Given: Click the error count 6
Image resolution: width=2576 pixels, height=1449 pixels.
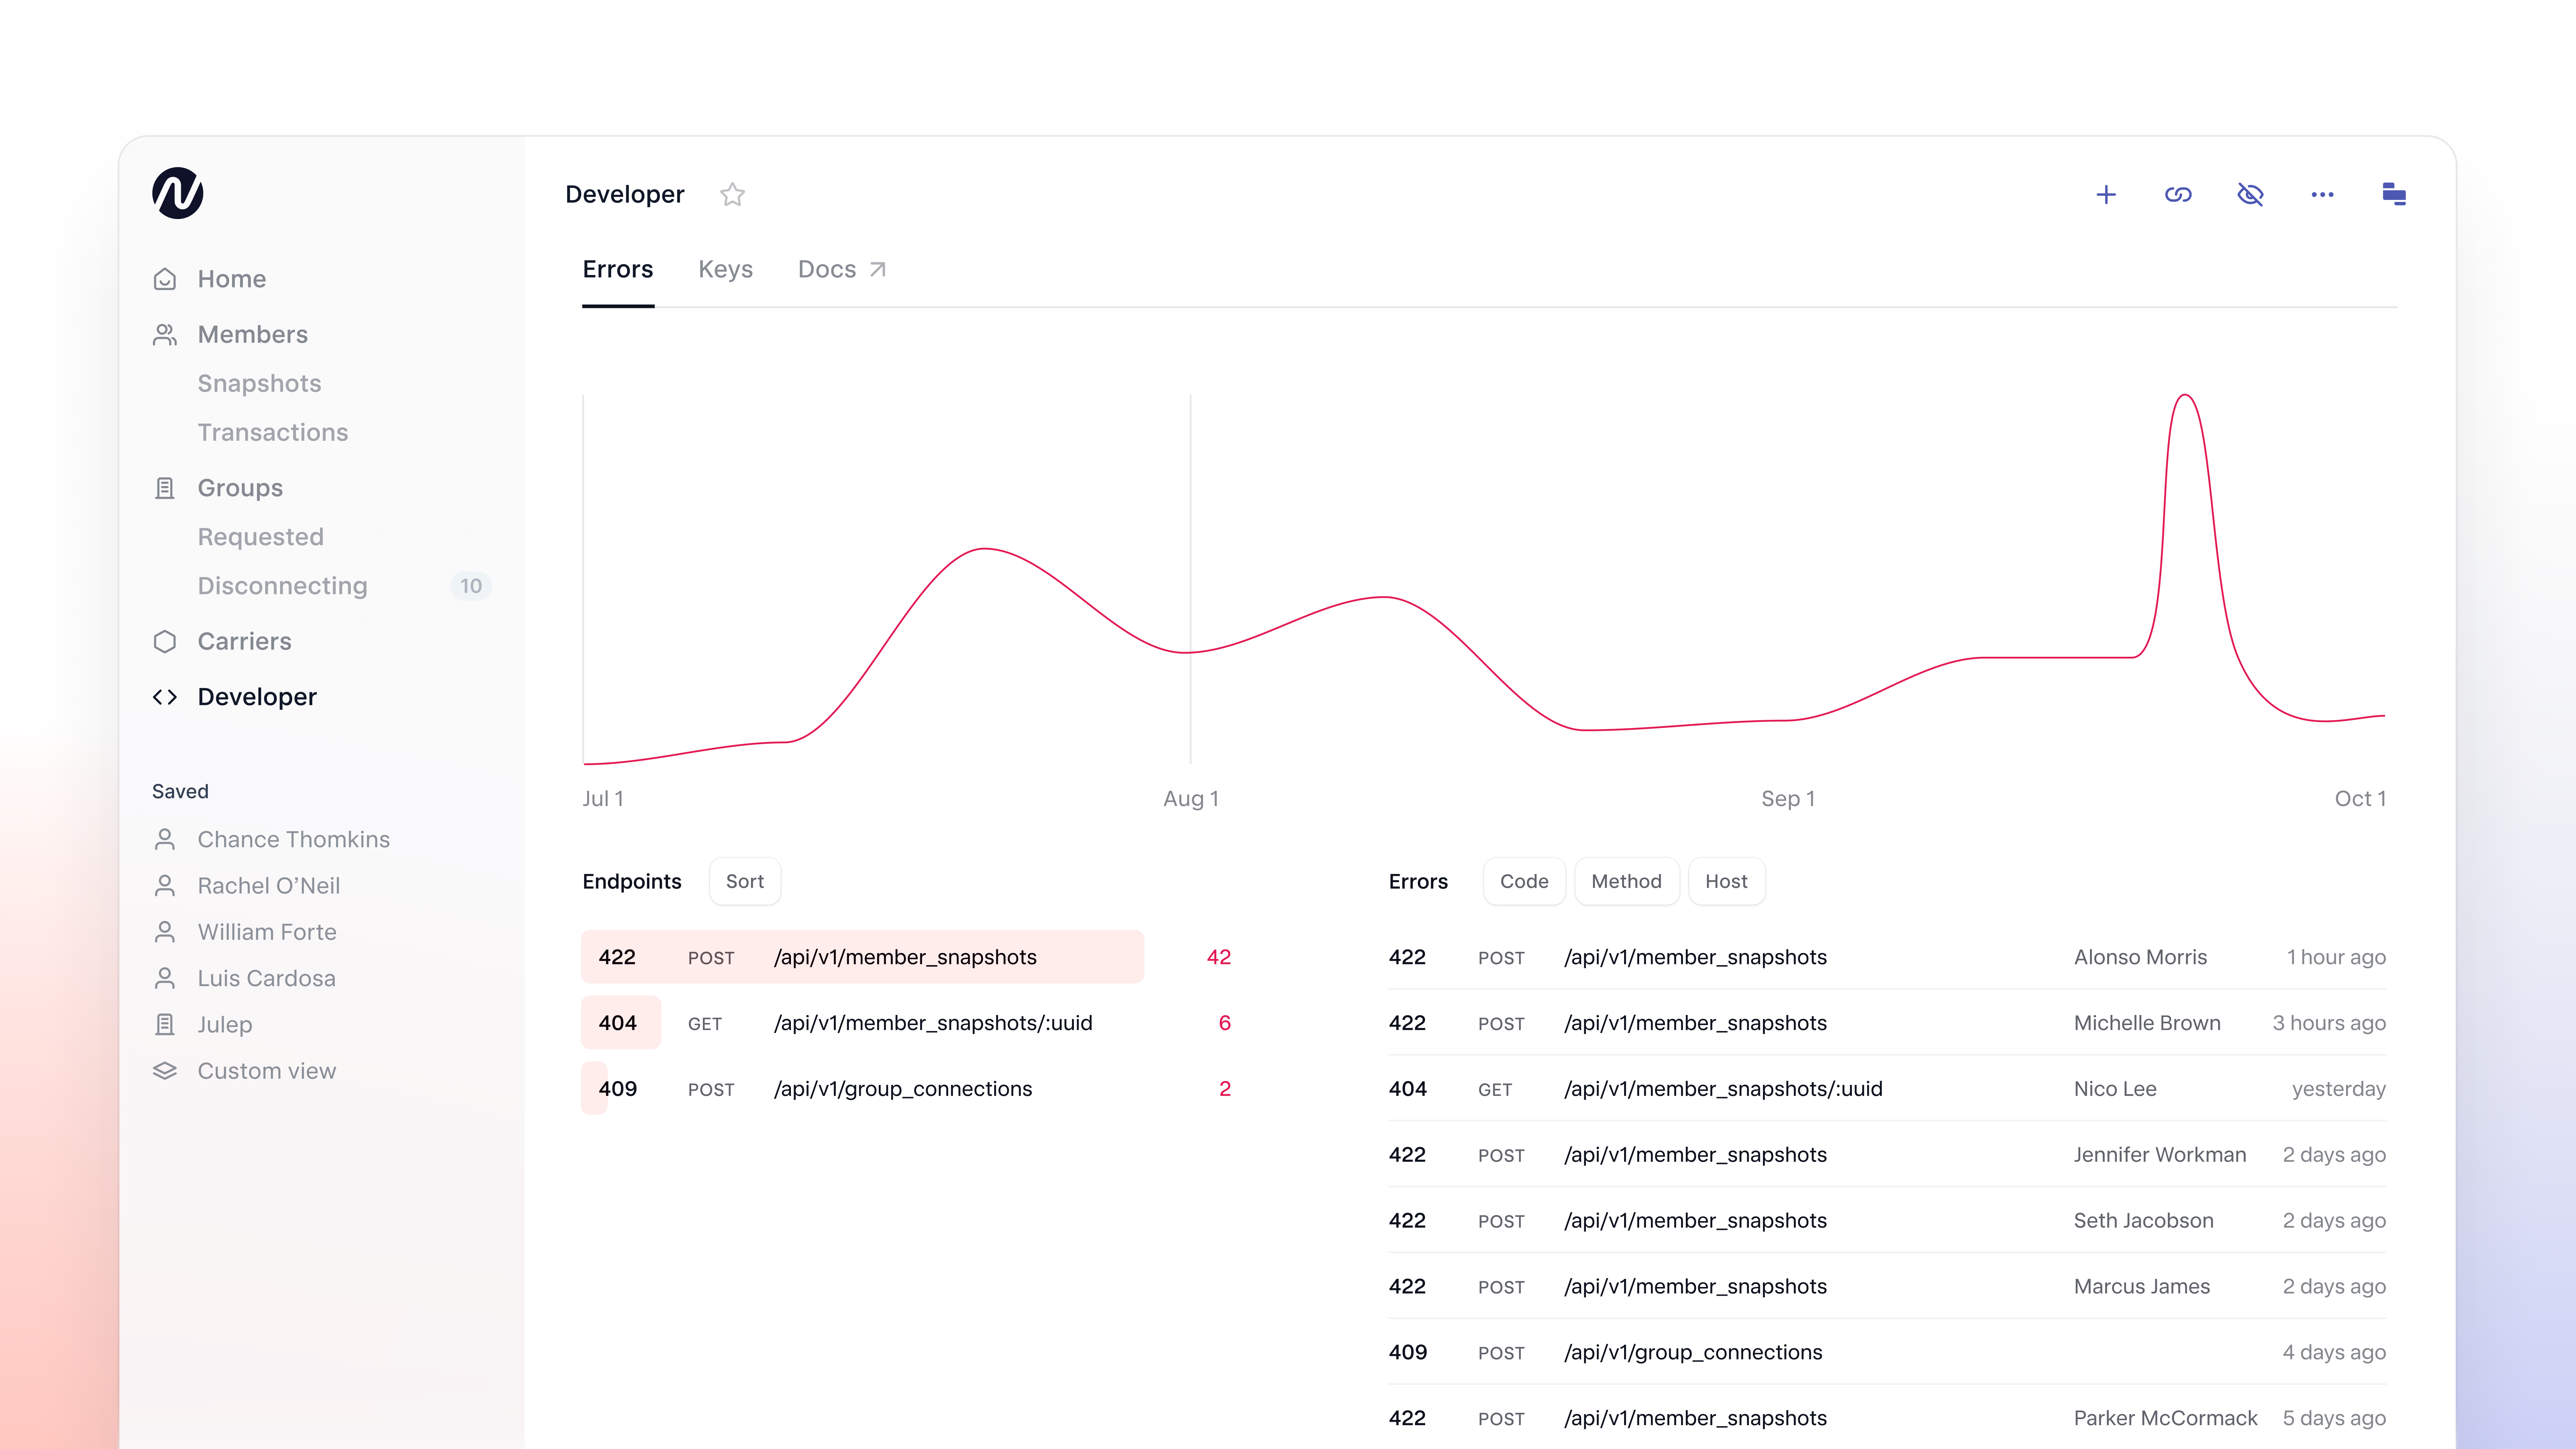Looking at the screenshot, I should [x=1225, y=1023].
